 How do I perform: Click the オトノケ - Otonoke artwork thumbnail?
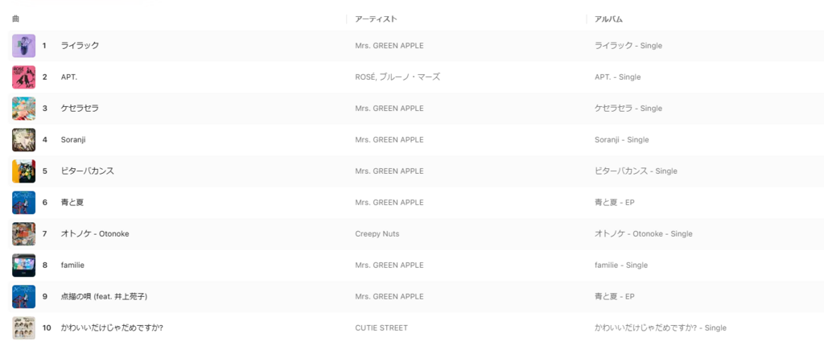(x=23, y=234)
